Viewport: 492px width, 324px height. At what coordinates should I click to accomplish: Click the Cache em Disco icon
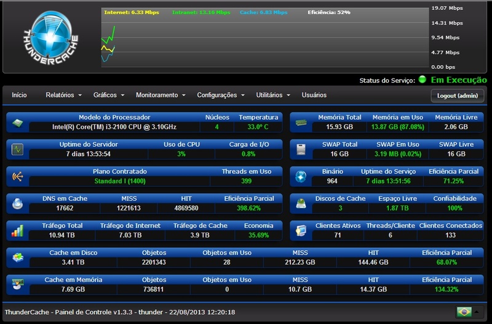(x=18, y=258)
